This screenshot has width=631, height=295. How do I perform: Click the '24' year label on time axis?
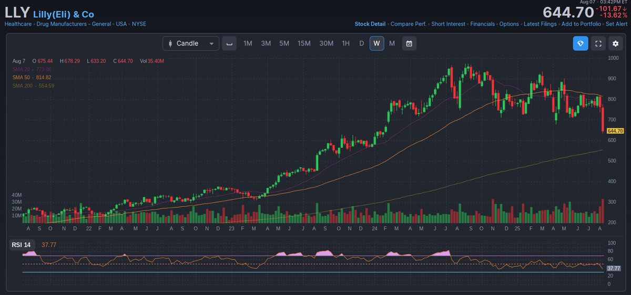374,229
